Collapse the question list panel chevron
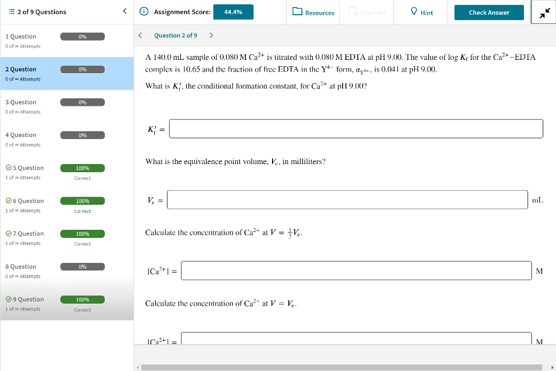Image resolution: width=556 pixels, height=371 pixels. pyautogui.click(x=124, y=10)
